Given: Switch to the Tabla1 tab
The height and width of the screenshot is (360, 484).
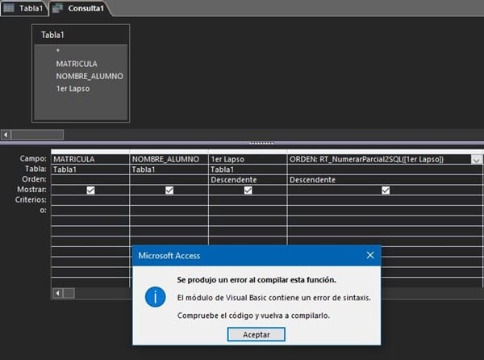Looking at the screenshot, I should (24, 8).
